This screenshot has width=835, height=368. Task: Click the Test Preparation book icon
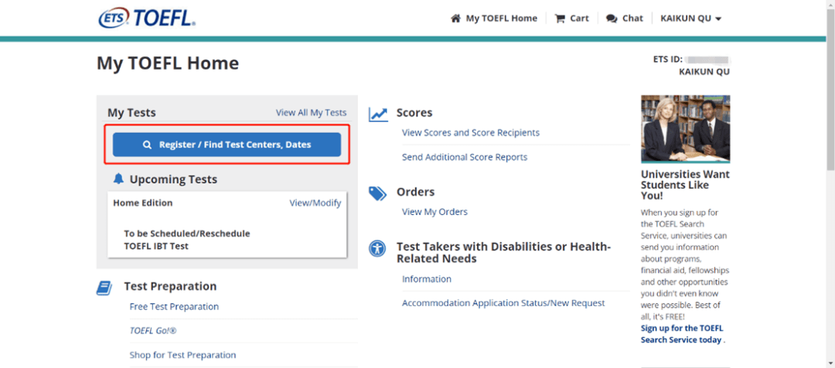click(x=104, y=288)
